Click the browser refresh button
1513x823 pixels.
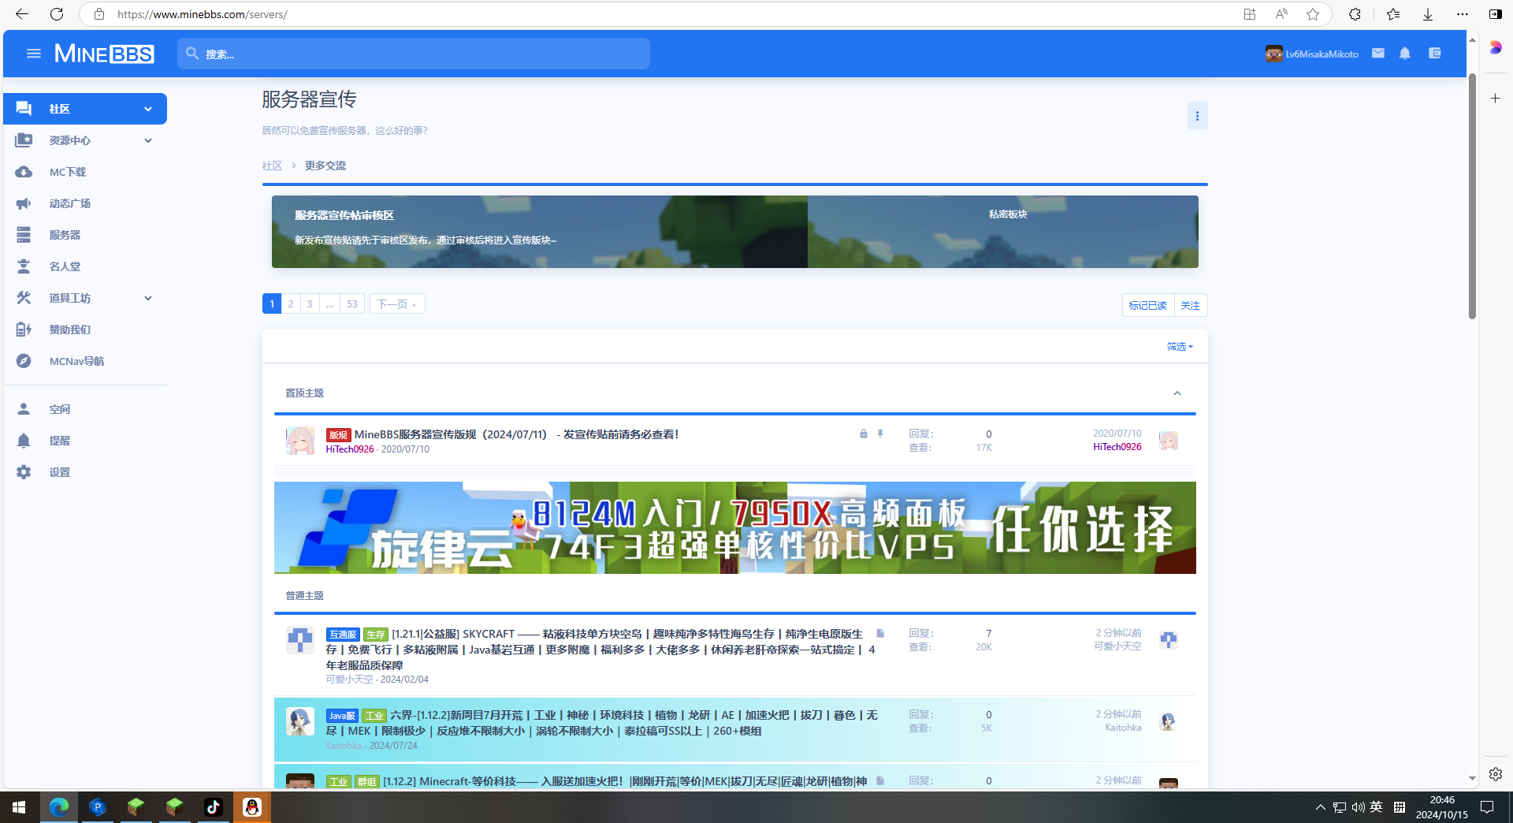point(57,14)
